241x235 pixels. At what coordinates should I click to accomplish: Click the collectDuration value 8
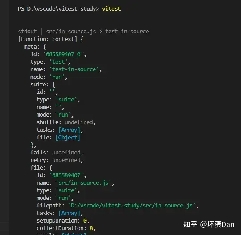click(x=91, y=228)
